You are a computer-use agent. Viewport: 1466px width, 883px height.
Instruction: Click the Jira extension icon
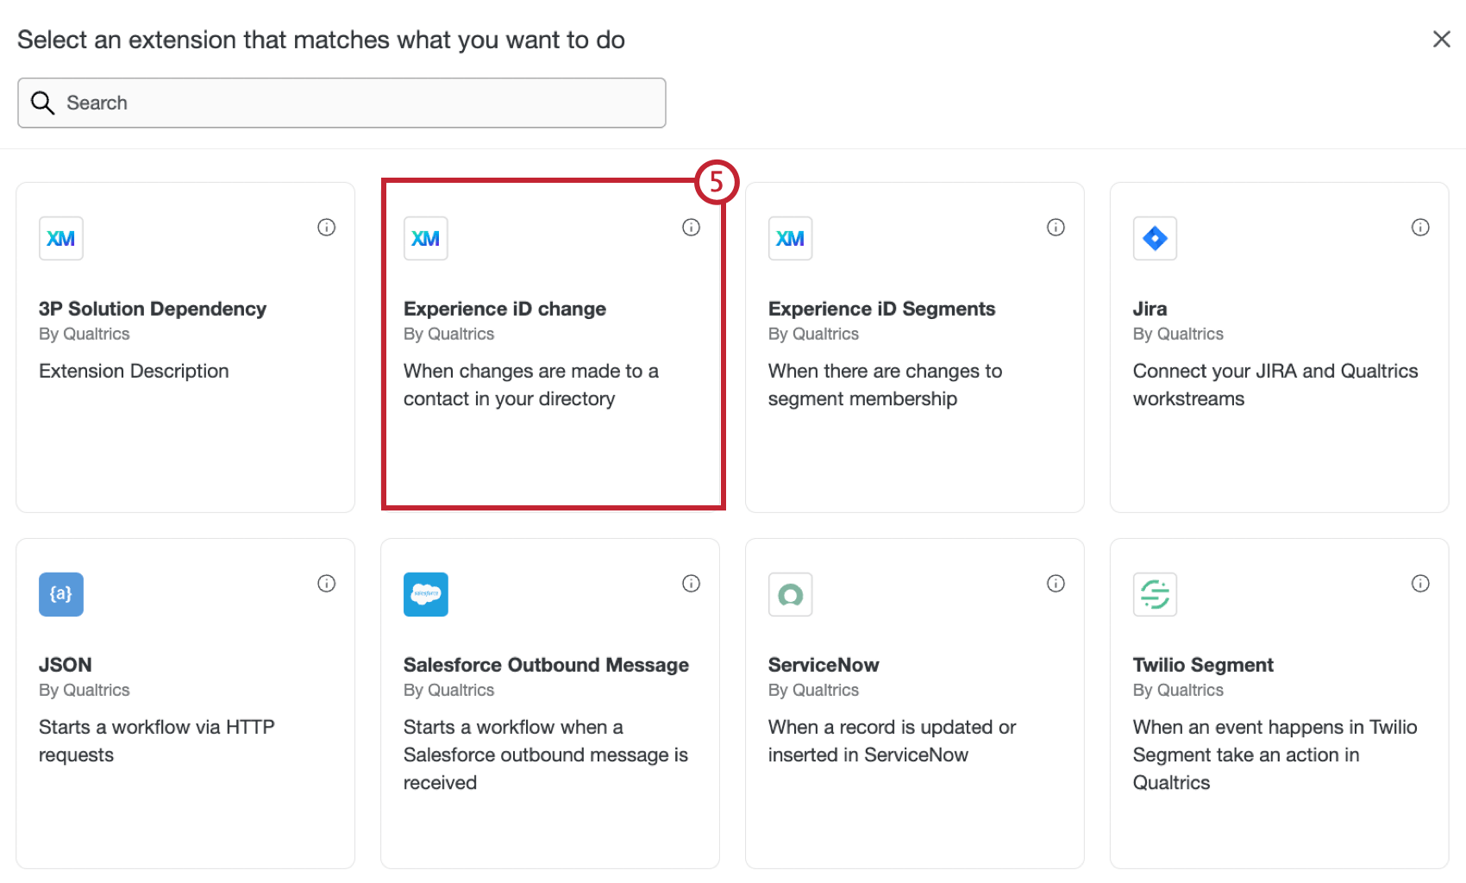pyautogui.click(x=1155, y=239)
